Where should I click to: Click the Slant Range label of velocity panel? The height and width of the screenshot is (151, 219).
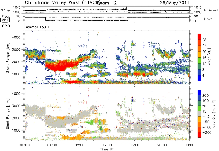click(8, 114)
